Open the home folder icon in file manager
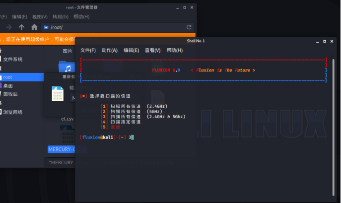 click(x=34, y=27)
